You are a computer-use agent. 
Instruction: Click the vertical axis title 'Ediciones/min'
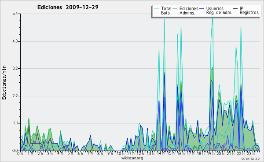pos(4,82)
